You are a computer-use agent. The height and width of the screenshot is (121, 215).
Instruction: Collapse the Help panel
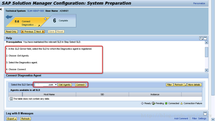pos(205,38)
